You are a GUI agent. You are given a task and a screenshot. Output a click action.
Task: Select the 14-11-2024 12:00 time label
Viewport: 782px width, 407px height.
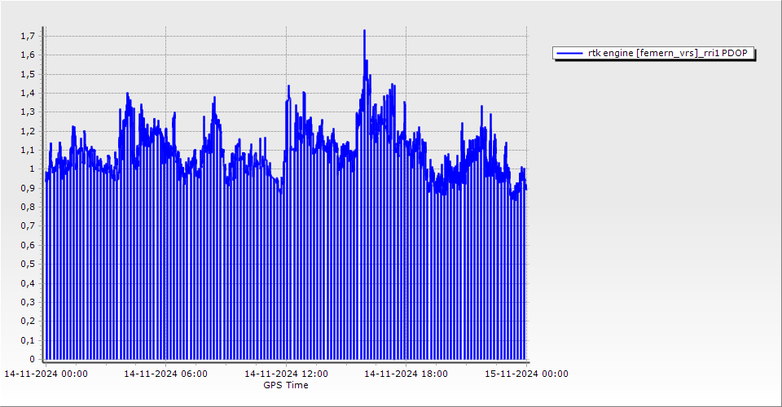(286, 374)
